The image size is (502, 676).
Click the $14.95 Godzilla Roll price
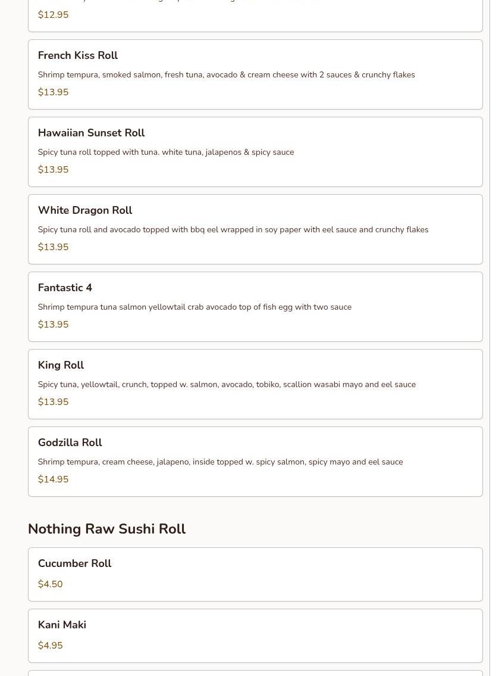[53, 479]
